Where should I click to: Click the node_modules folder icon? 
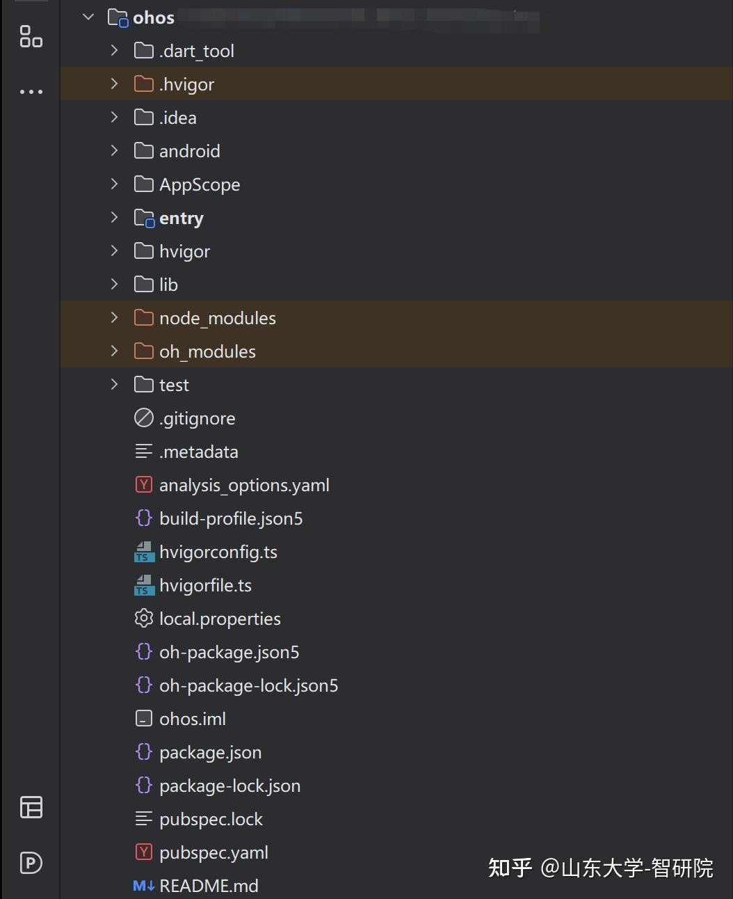(144, 318)
